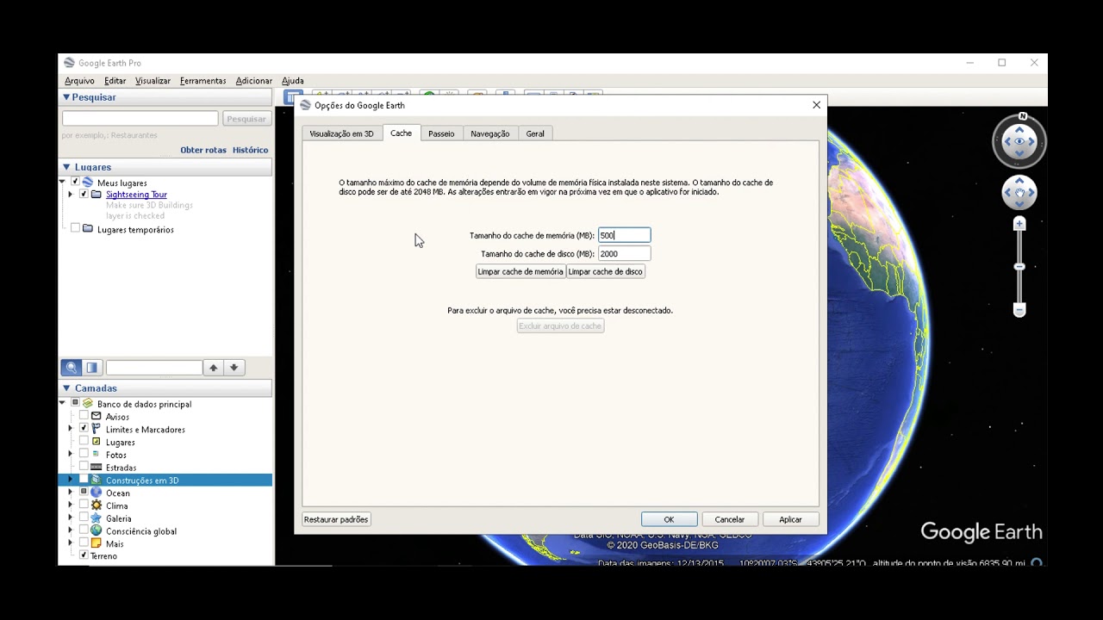Image resolution: width=1103 pixels, height=620 pixels.
Task: Click the Aplicar button
Action: click(790, 519)
